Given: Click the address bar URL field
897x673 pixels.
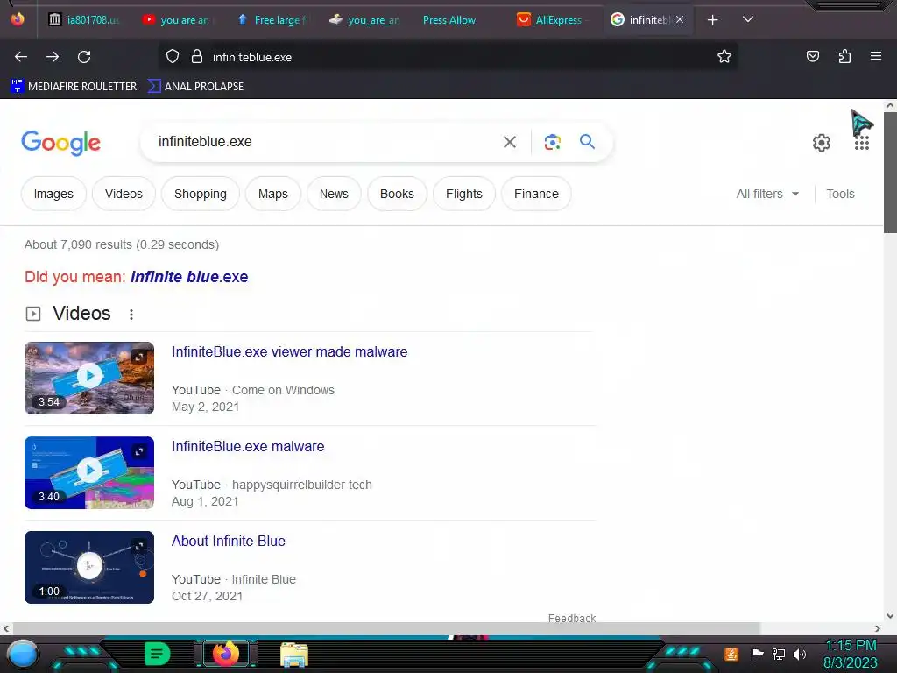Looking at the screenshot, I should point(446,57).
